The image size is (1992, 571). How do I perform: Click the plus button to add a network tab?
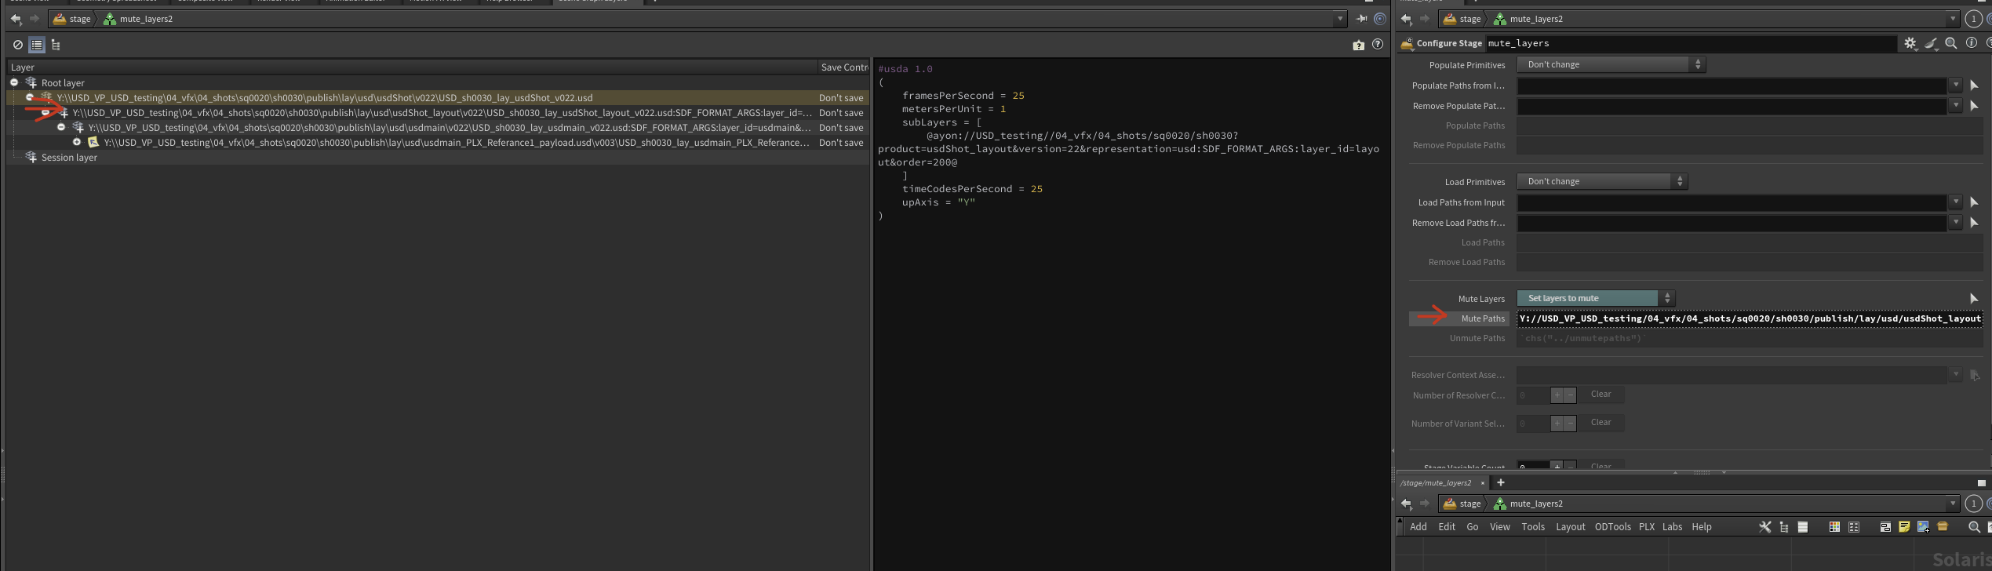pos(1501,482)
